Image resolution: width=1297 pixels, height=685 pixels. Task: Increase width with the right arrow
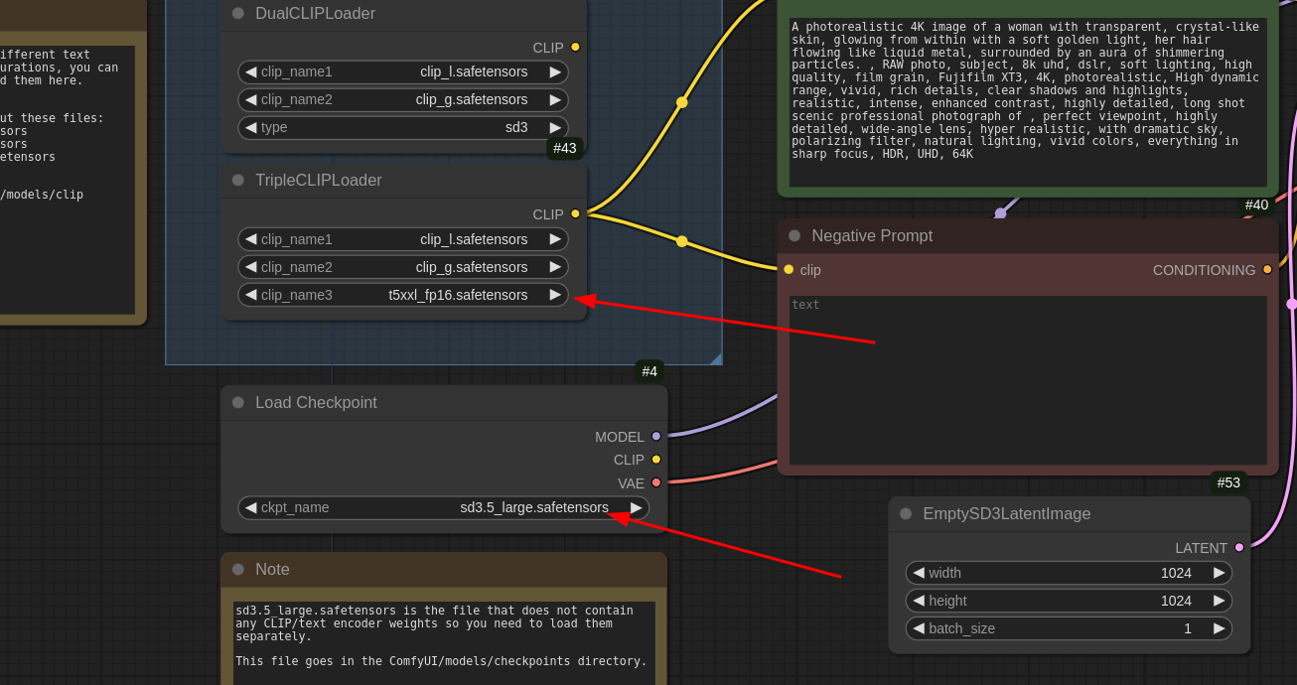pos(1219,573)
